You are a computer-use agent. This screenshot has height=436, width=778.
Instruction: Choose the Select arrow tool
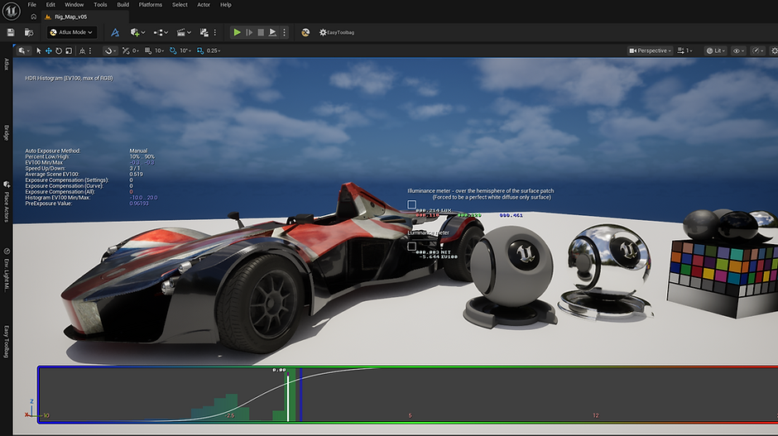pyautogui.click(x=38, y=50)
